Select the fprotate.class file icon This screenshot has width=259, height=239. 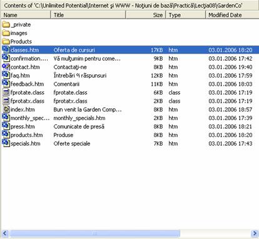tap(6, 93)
